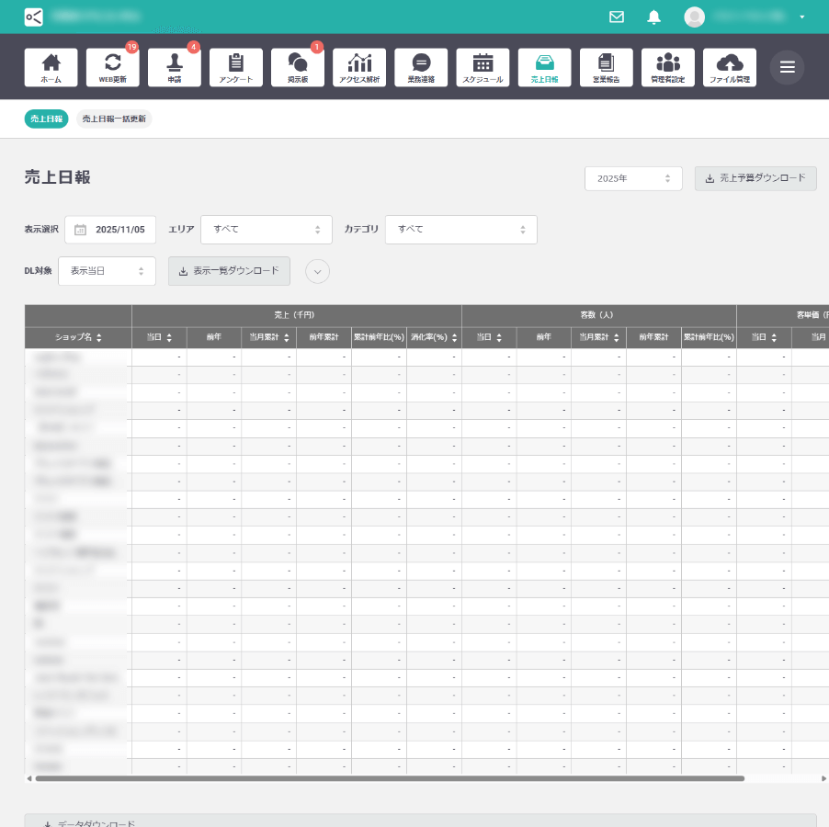This screenshot has height=827, width=829.
Task: Open the エリア dropdown set to すべて
Action: tap(267, 230)
